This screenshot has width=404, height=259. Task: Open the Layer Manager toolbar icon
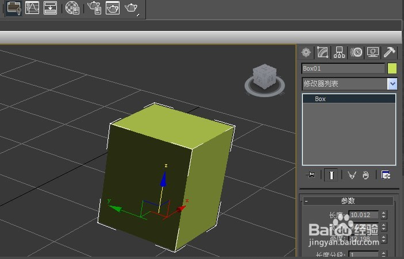click(14, 7)
